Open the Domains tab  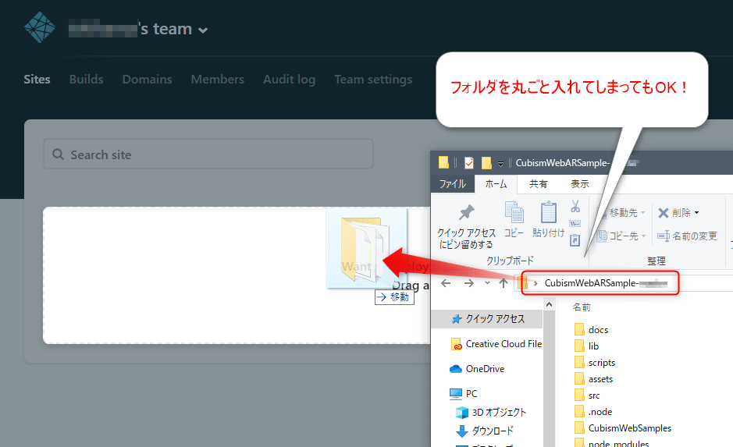[x=148, y=80]
